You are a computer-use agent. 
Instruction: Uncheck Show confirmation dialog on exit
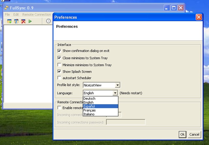point(59,51)
